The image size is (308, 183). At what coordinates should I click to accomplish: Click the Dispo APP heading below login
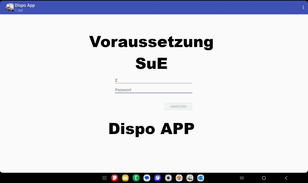[151, 129]
